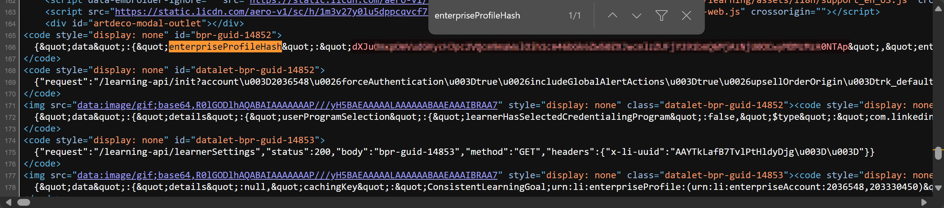Click closing </code> tag on line 170
The width and height of the screenshot is (944, 208).
click(42, 93)
